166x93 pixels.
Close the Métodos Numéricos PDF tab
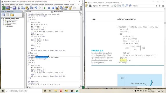pyautogui.click(x=121, y=3)
